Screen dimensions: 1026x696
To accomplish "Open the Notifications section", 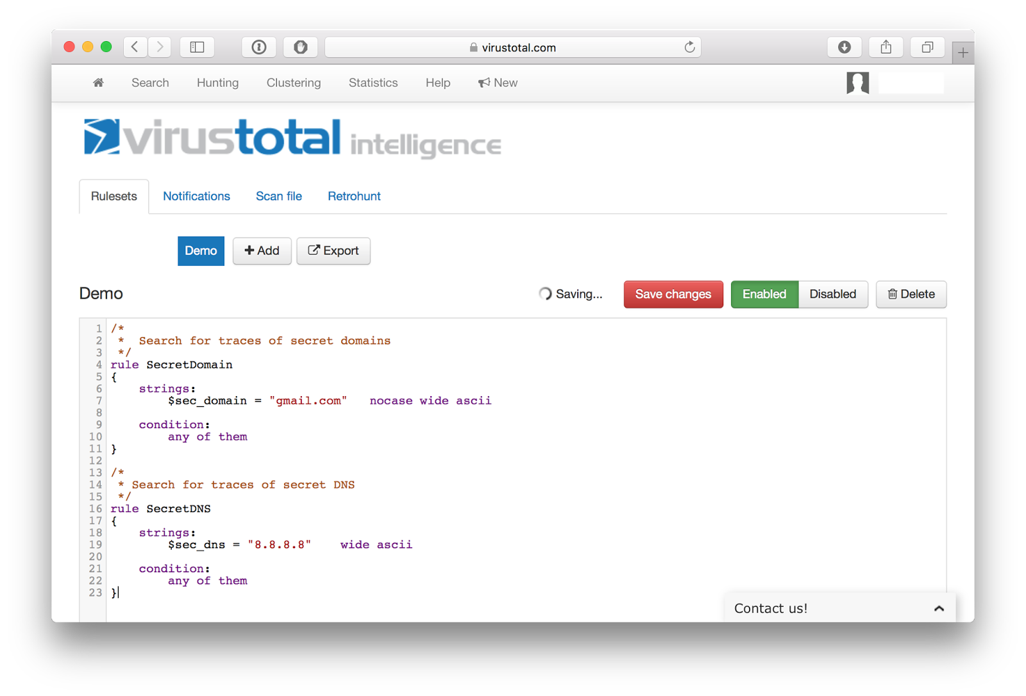I will point(196,196).
